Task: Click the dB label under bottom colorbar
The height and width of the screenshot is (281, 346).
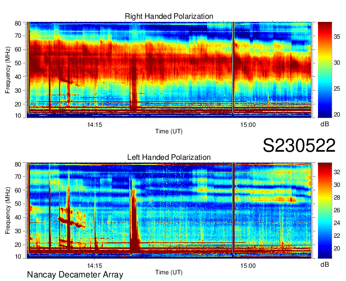Action: coord(325,265)
